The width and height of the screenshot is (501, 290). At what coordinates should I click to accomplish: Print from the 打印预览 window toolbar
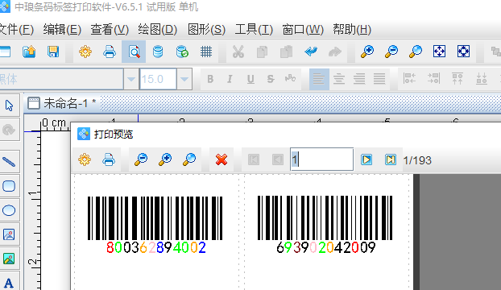pyautogui.click(x=109, y=159)
